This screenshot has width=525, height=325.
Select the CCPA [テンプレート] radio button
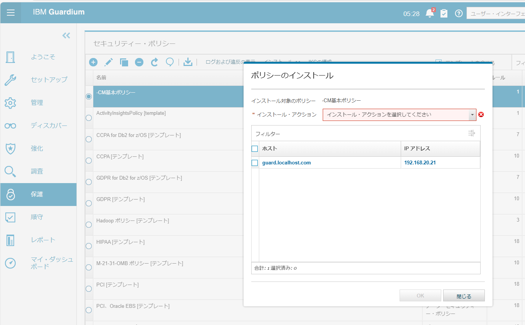[x=89, y=161]
